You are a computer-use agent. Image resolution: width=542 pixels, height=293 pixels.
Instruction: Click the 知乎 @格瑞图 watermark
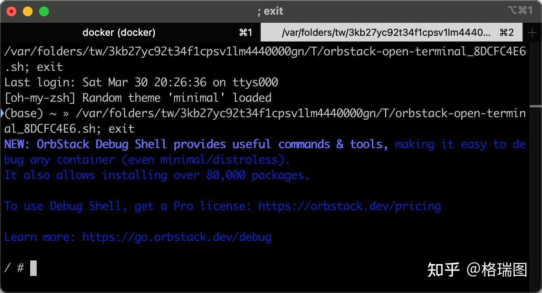coord(477,269)
